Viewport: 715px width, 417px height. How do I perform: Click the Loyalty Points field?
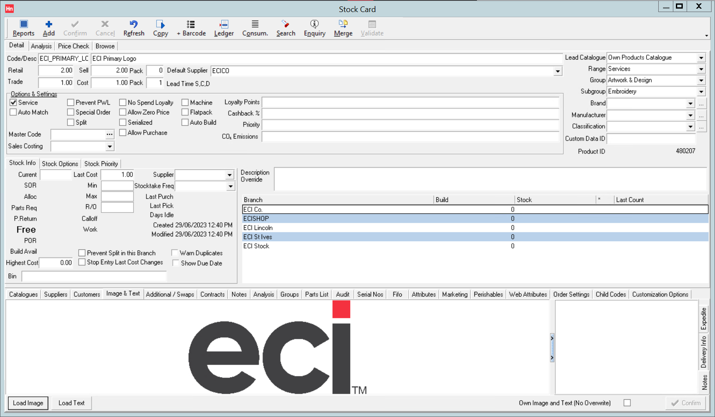tap(410, 102)
